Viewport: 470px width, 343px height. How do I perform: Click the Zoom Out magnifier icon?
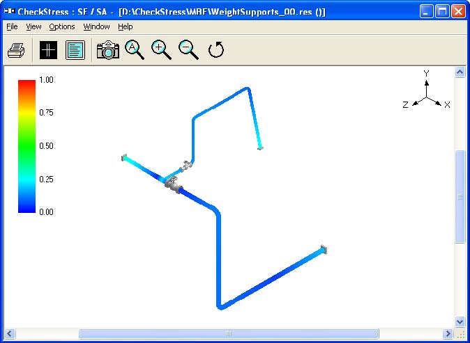[188, 50]
